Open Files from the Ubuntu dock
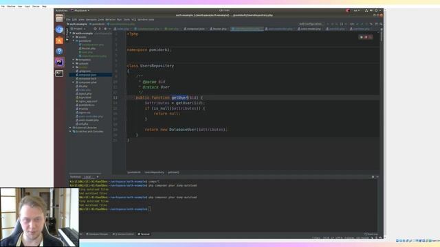Image resolution: width=440 pixels, height=247 pixels. coord(59,19)
